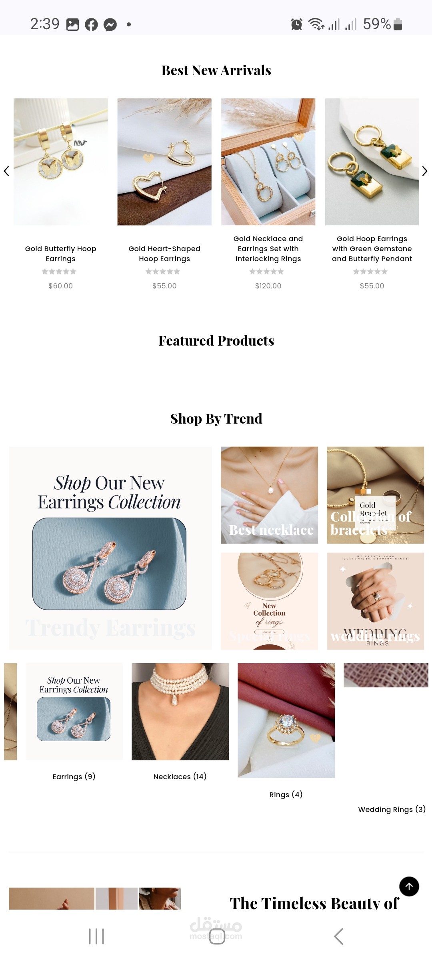
Task: View Gold Necklace and Earrings Set image
Action: [x=268, y=162]
